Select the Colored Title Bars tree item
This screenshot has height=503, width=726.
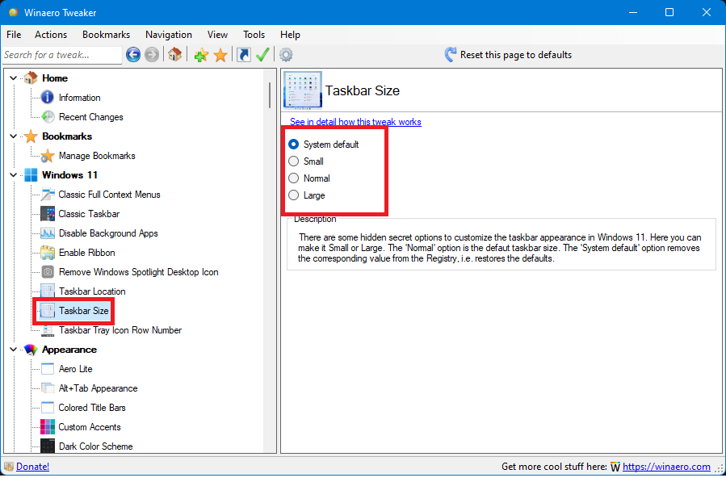point(92,408)
